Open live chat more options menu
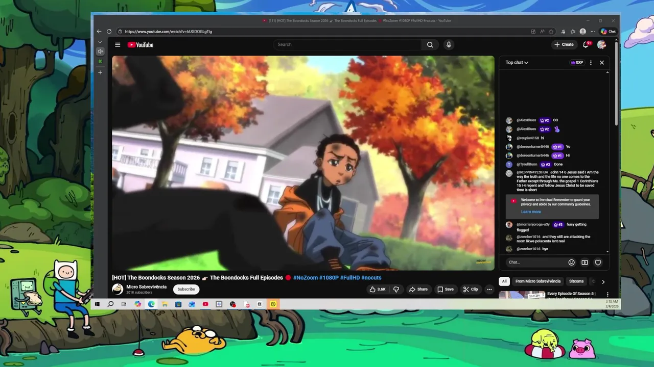 click(x=591, y=62)
